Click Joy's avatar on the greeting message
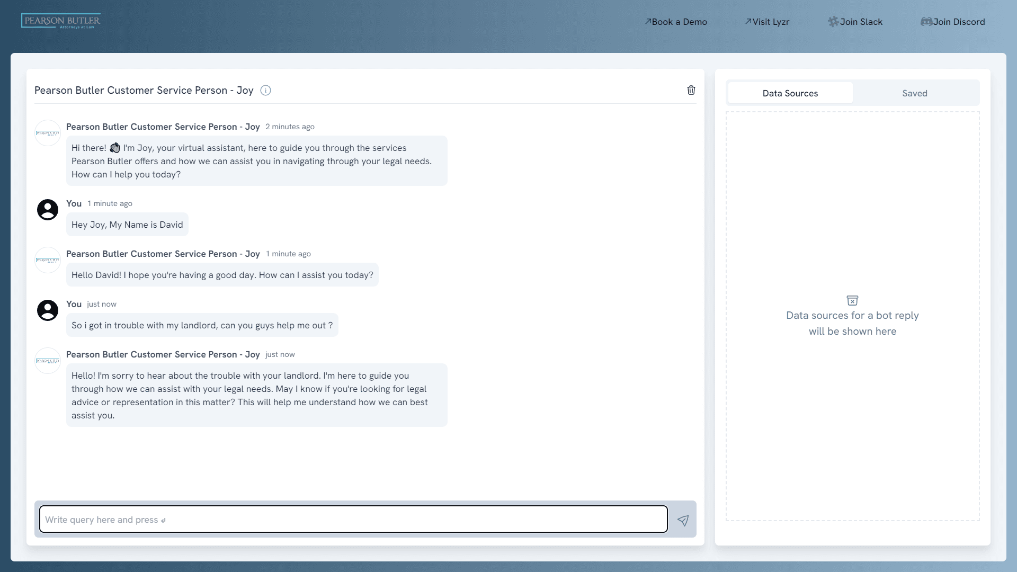Screen dimensions: 1017x572 click(48, 133)
